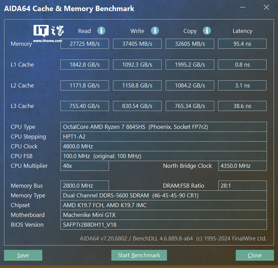Select the North Bridge Clock value field
The height and width of the screenshot is (268, 278).
click(242, 166)
